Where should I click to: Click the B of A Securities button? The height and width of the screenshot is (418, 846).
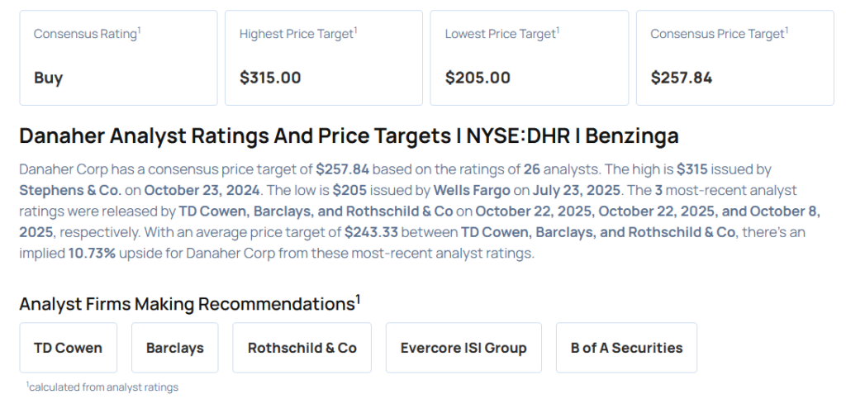pyautogui.click(x=626, y=348)
